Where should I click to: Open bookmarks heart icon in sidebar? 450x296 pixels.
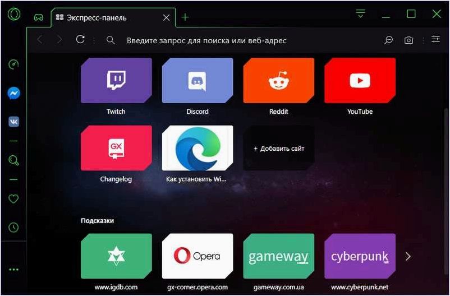pos(13,198)
